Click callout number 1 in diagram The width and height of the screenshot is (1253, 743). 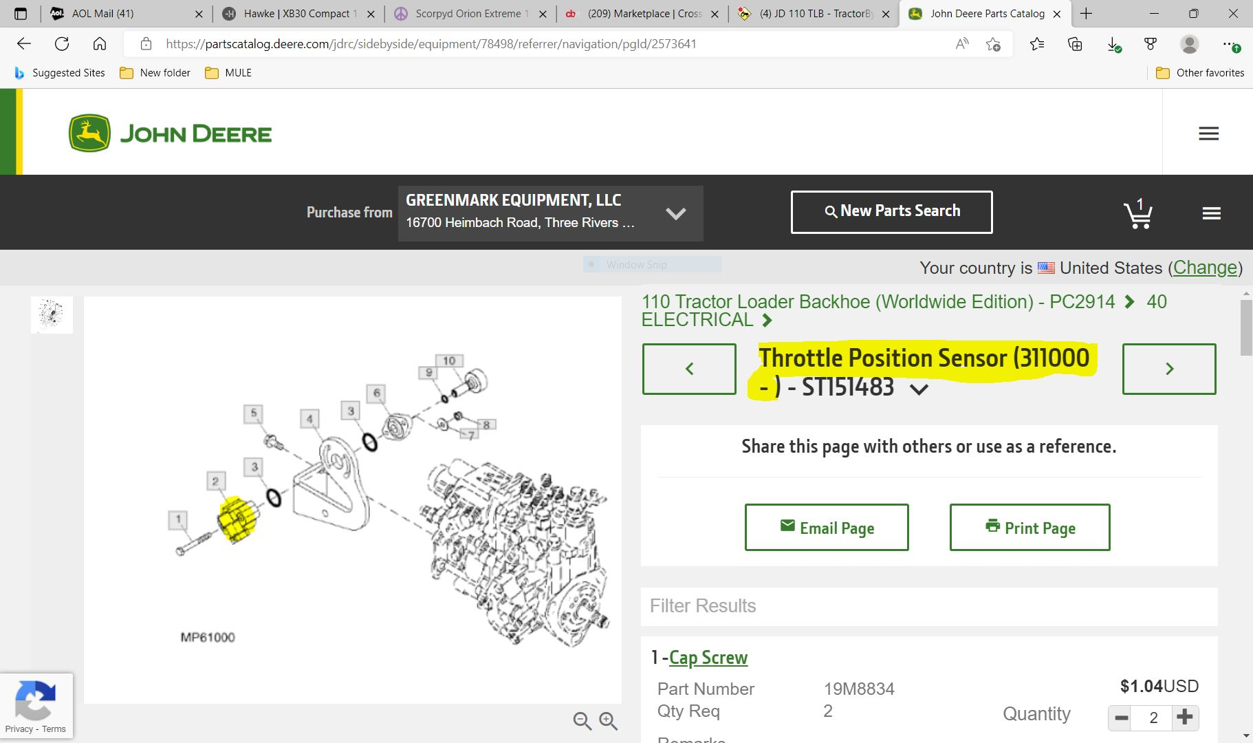coord(178,520)
